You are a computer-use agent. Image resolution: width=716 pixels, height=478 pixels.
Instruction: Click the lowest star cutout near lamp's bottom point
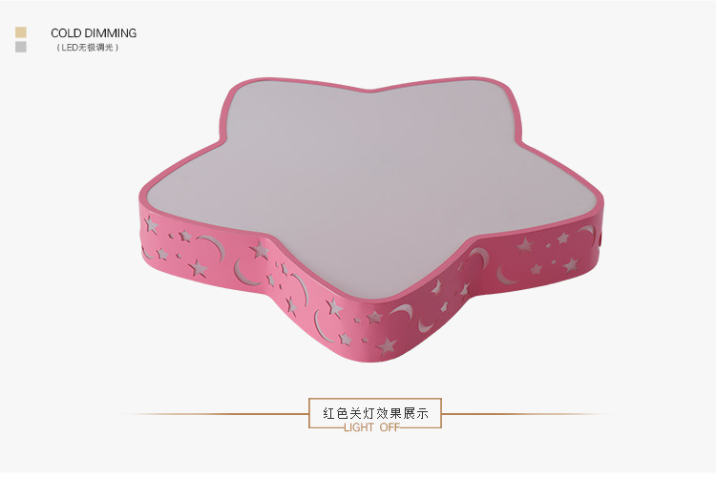click(x=388, y=346)
